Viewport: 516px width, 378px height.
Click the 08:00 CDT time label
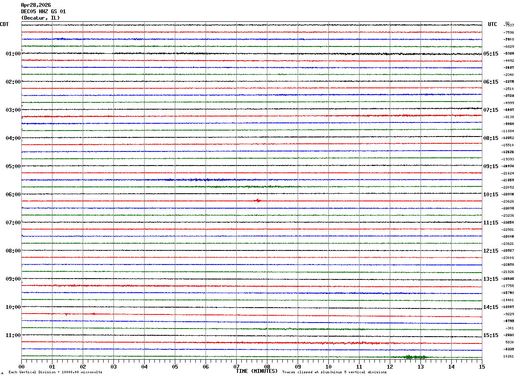click(13, 251)
